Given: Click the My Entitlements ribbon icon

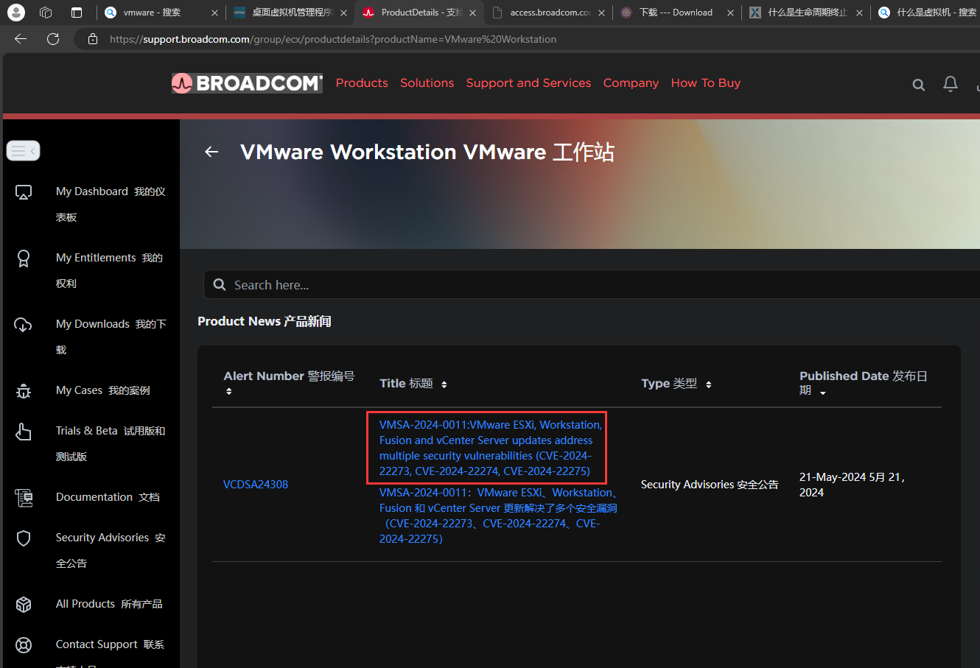Looking at the screenshot, I should click(x=24, y=259).
